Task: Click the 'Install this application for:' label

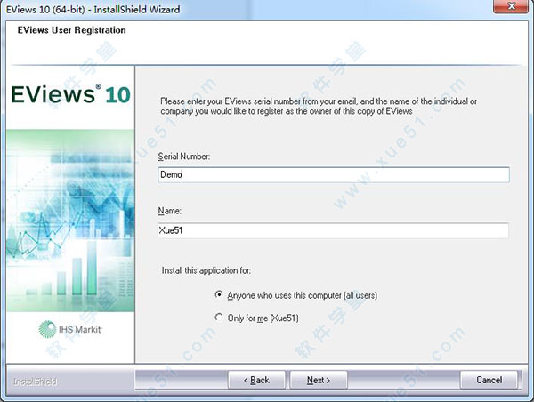Action: coord(217,269)
